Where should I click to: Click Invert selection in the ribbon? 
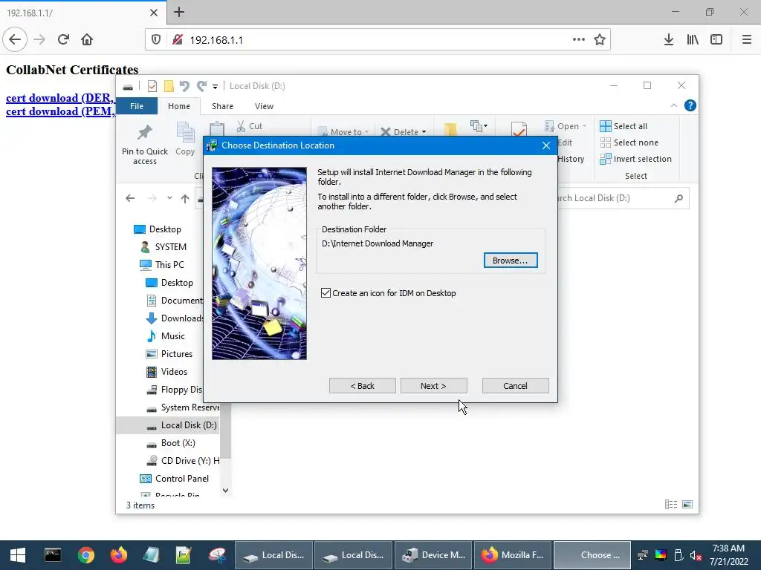(x=636, y=159)
